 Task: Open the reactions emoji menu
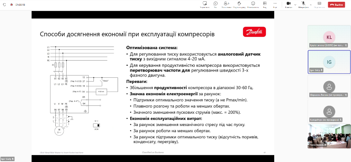(x=253, y=4)
